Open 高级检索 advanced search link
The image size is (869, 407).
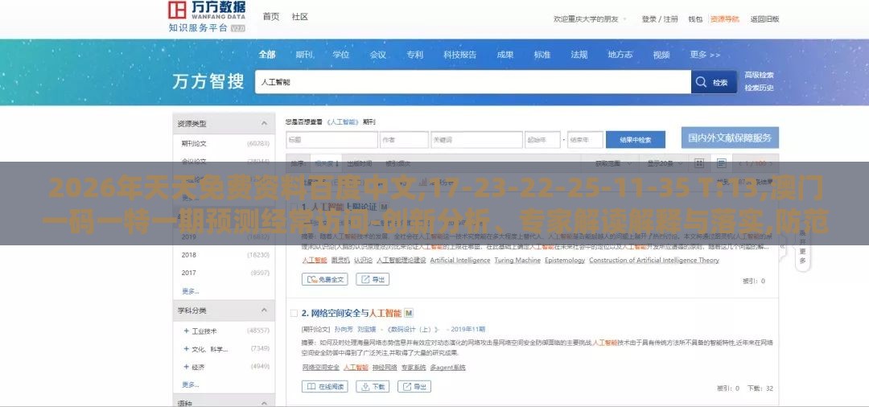click(760, 76)
